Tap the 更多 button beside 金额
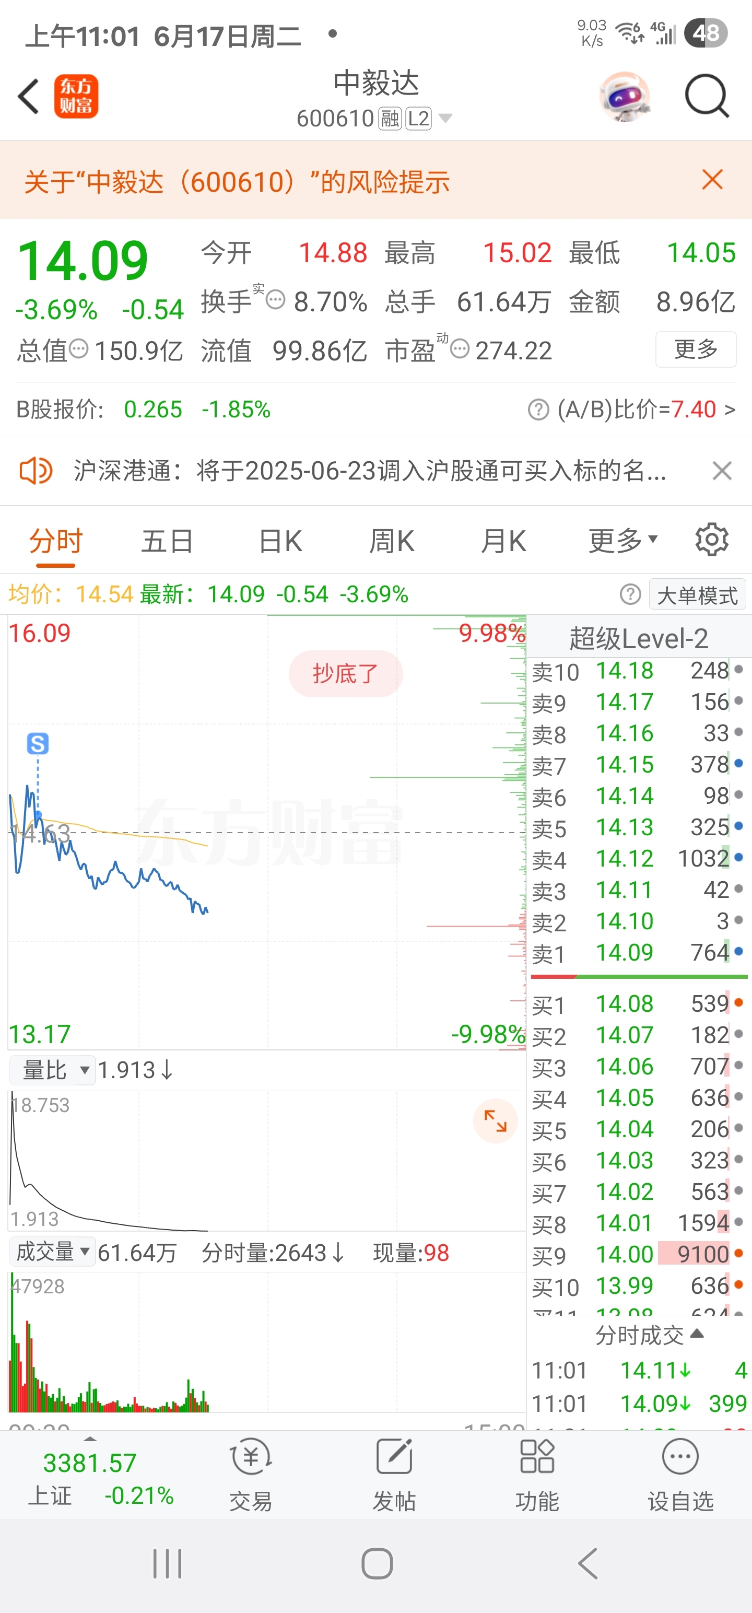This screenshot has height=1613, width=752. click(696, 349)
